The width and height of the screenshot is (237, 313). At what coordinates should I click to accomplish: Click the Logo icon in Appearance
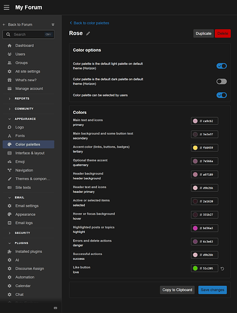pyautogui.click(x=9, y=127)
